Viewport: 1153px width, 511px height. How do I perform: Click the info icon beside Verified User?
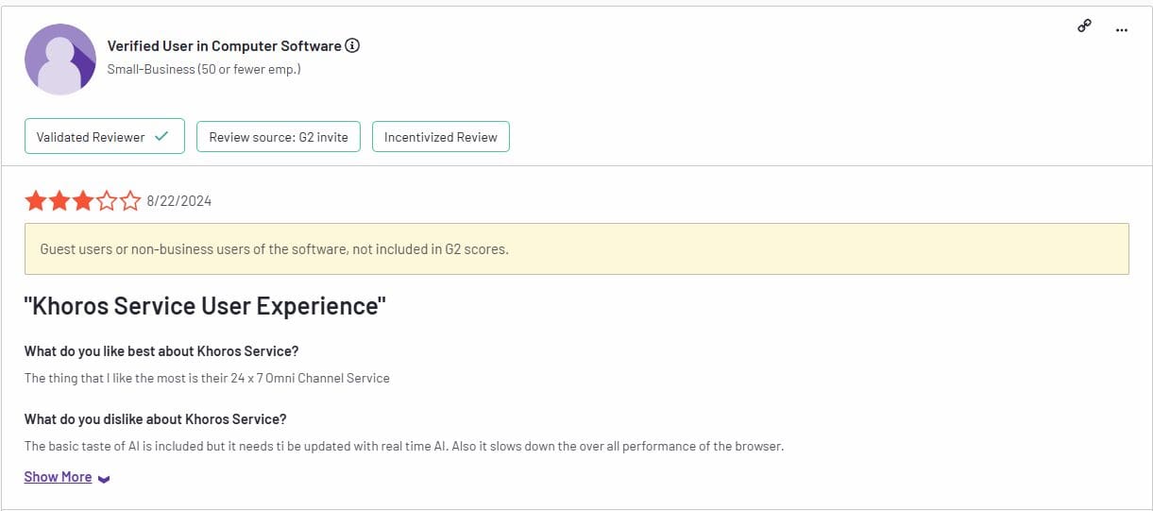pyautogui.click(x=352, y=45)
